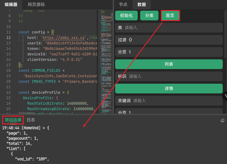
Task: Select the 数据 tab
Action: [x=142, y=5]
